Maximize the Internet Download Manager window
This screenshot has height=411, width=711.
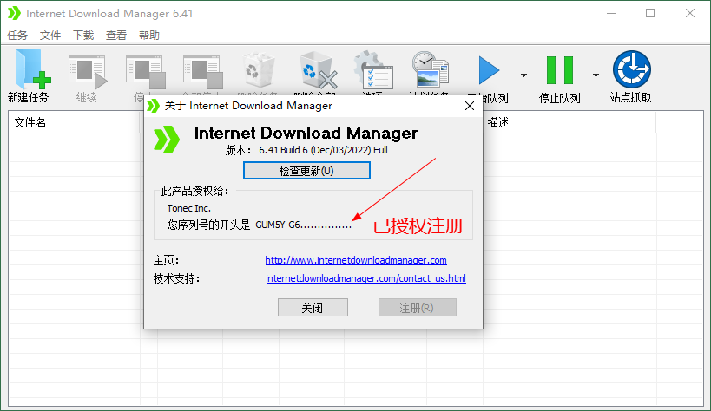point(650,13)
